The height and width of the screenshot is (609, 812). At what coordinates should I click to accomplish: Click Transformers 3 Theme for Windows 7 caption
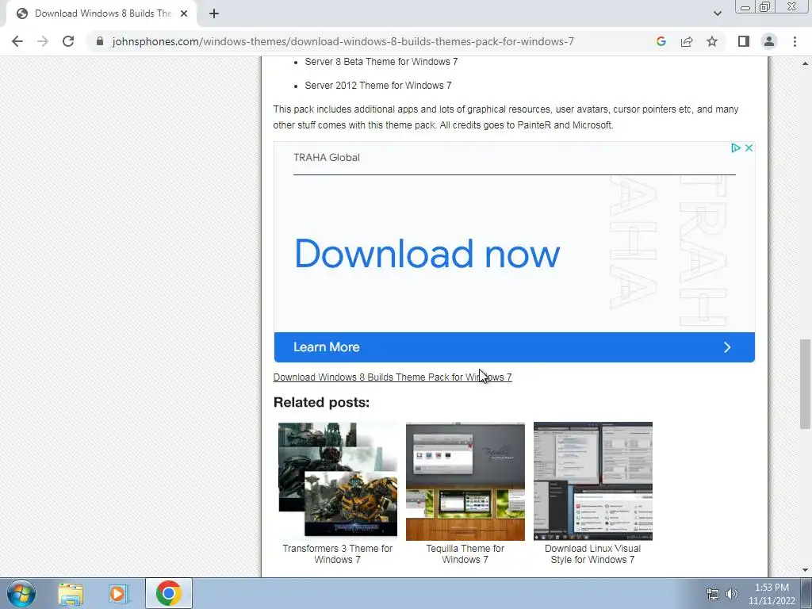click(x=338, y=554)
